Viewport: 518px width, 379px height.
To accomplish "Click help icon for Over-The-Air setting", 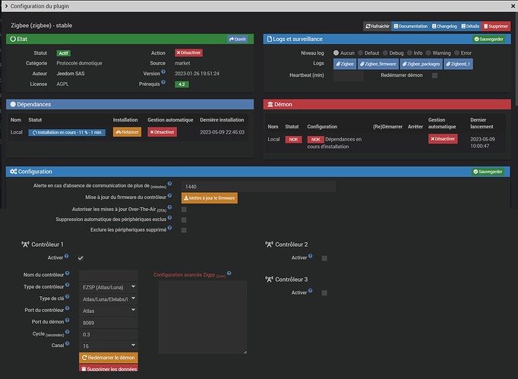I will (x=169, y=207).
